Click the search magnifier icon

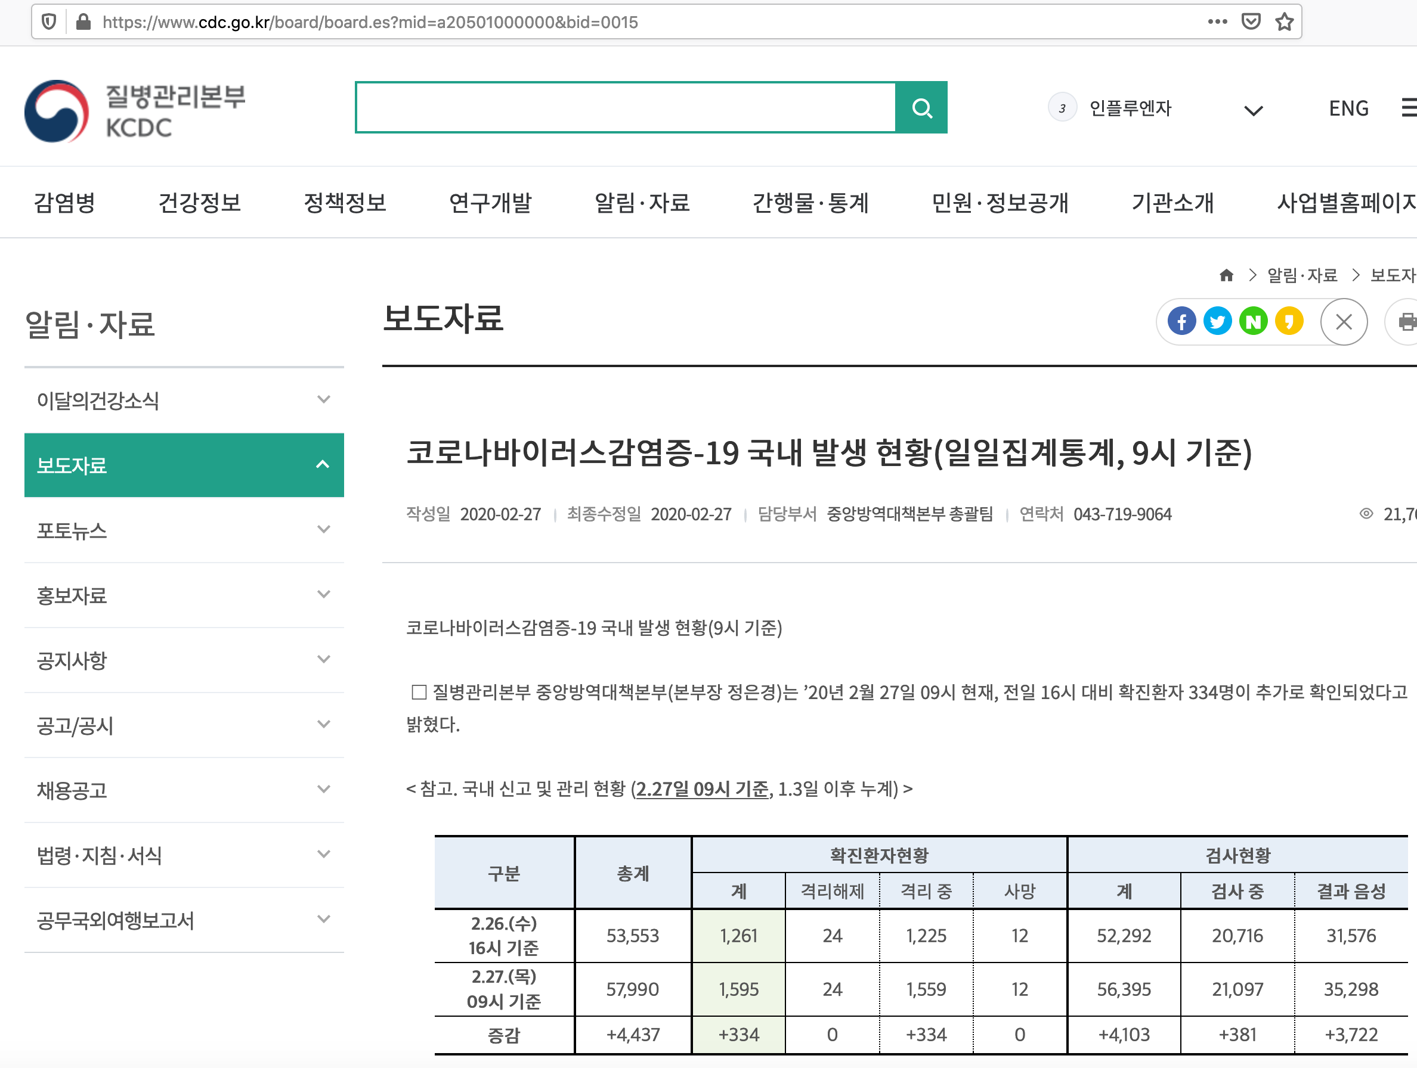(x=923, y=107)
